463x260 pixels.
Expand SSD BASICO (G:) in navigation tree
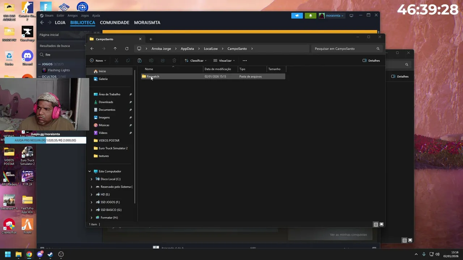[92, 210]
